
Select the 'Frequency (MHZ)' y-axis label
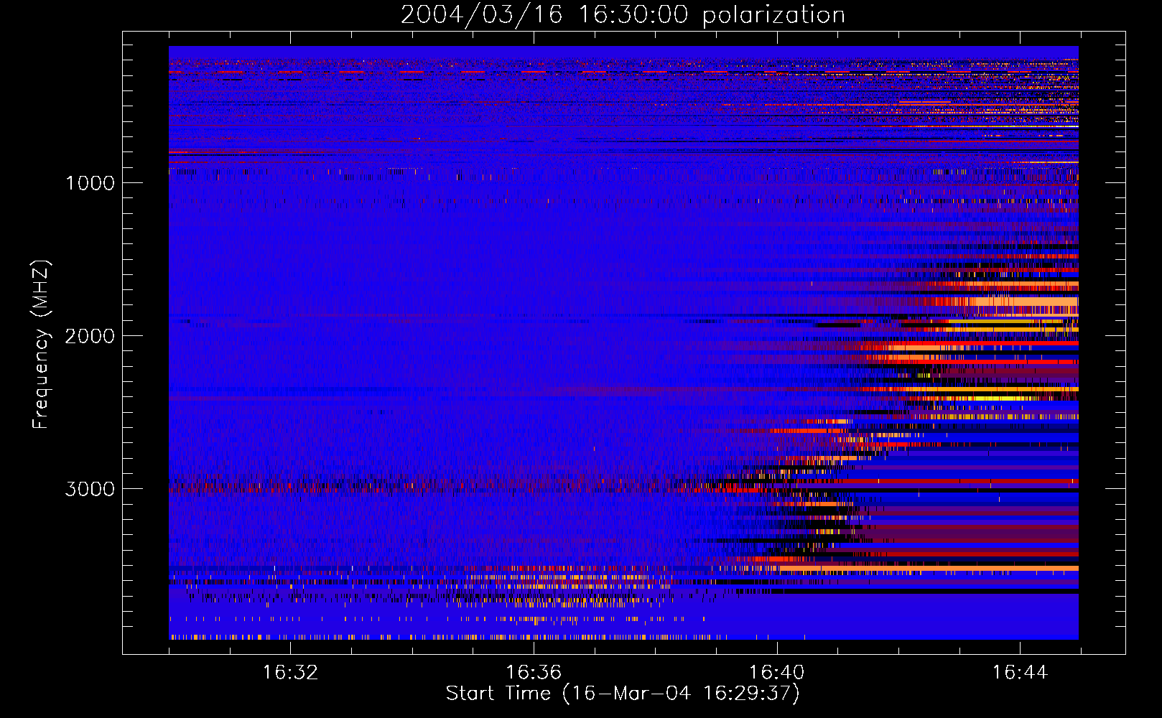[x=41, y=345]
